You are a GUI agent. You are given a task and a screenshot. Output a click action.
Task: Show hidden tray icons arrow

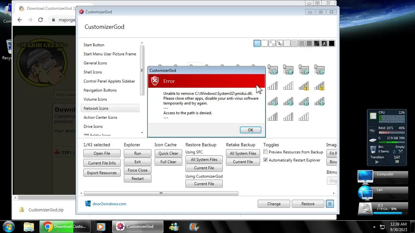tap(374, 227)
